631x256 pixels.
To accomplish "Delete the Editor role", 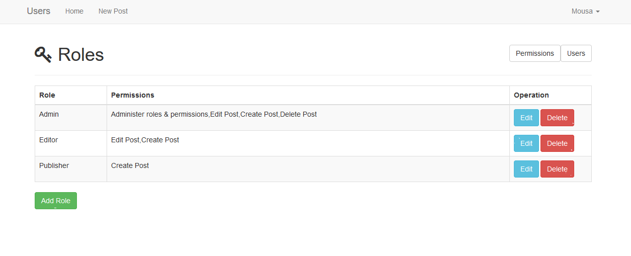I will click(557, 143).
